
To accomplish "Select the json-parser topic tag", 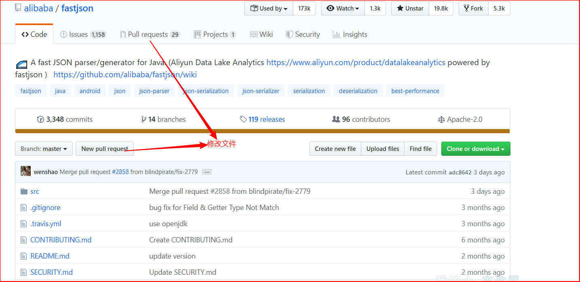I will coord(155,91).
